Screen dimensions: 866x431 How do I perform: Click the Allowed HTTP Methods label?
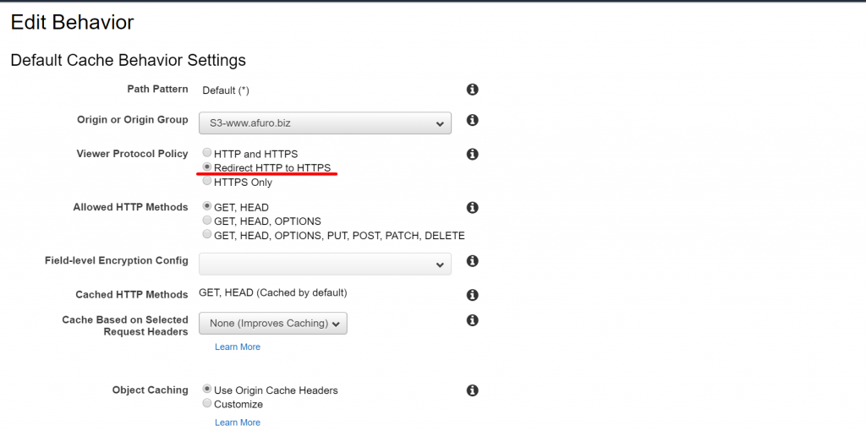(x=130, y=207)
